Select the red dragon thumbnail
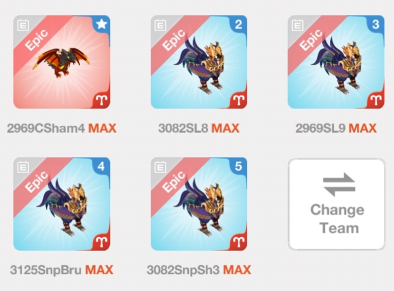 [62, 62]
